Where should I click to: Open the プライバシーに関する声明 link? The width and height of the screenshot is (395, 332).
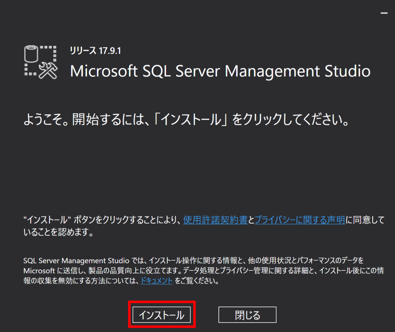300,220
